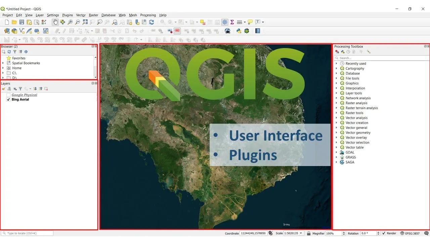This screenshot has width=430, height=242.
Task: Click the Deselect Features icon
Action: point(203,22)
